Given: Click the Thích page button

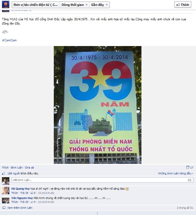Looking at the screenshot, I should pos(183,5).
